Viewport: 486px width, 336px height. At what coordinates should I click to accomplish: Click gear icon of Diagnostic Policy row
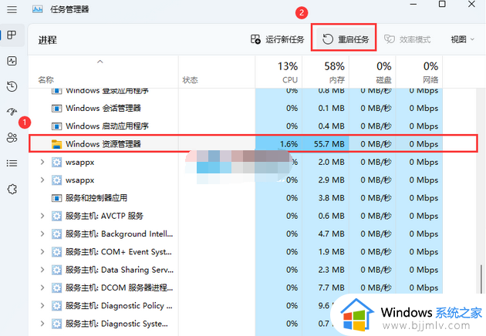click(56, 306)
